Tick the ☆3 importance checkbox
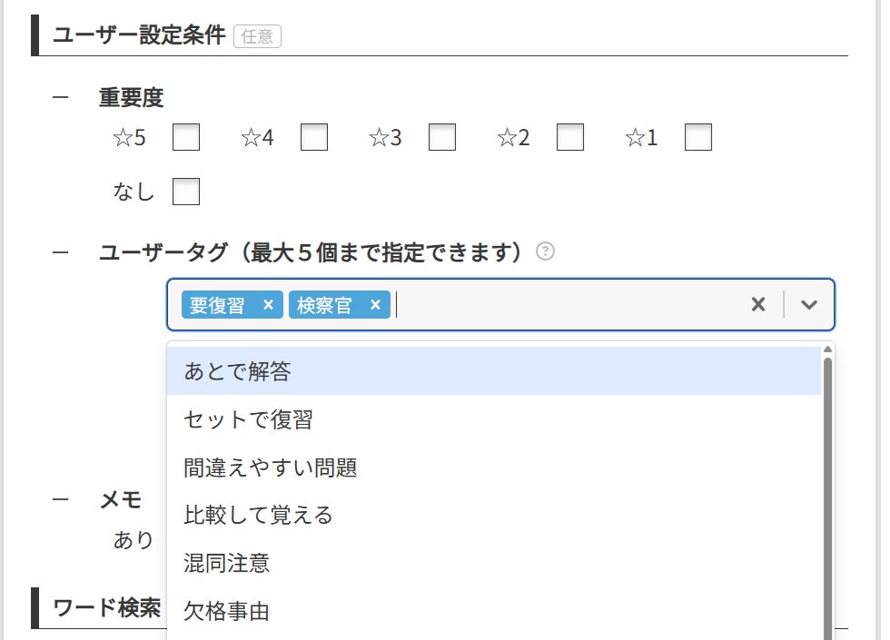The height and width of the screenshot is (640, 890). coord(442,138)
